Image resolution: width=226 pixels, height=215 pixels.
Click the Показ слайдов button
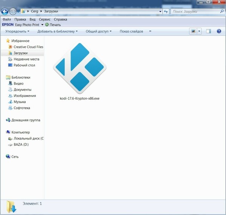point(131,31)
